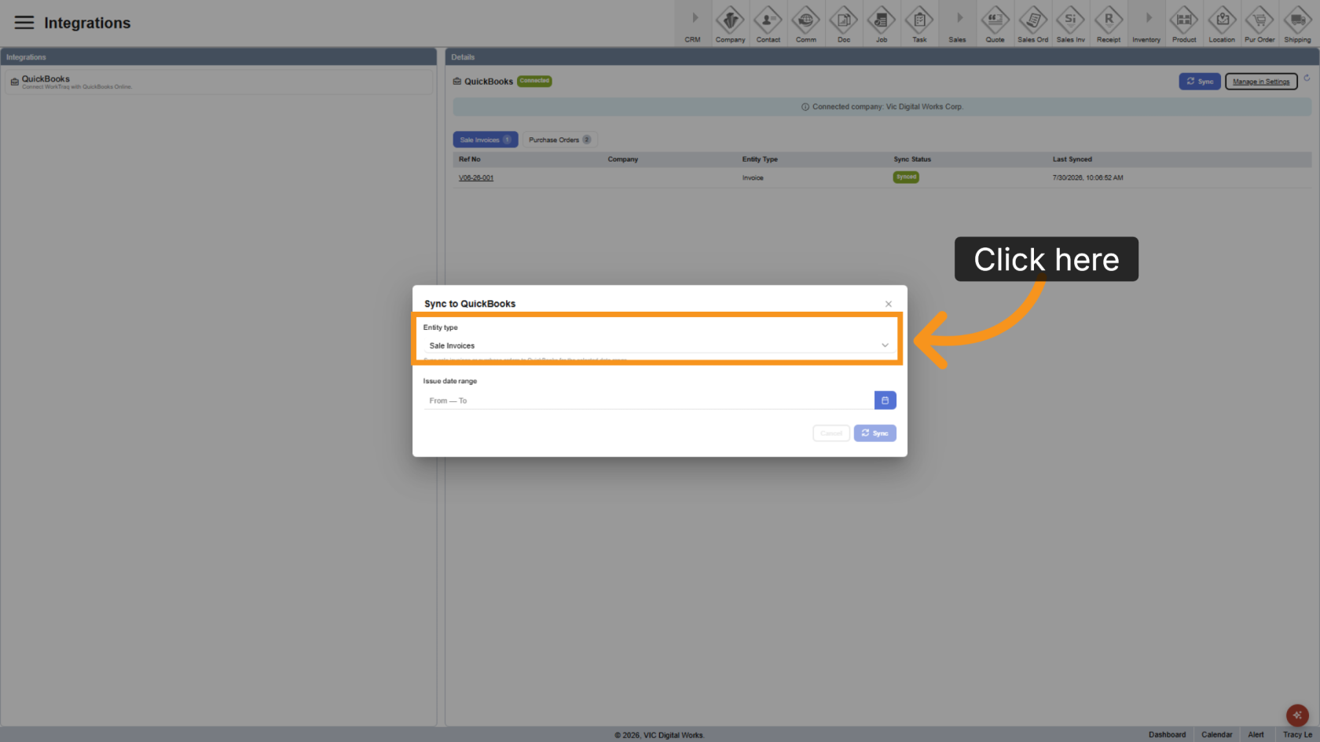Click the green Synced status badge

pos(906,177)
